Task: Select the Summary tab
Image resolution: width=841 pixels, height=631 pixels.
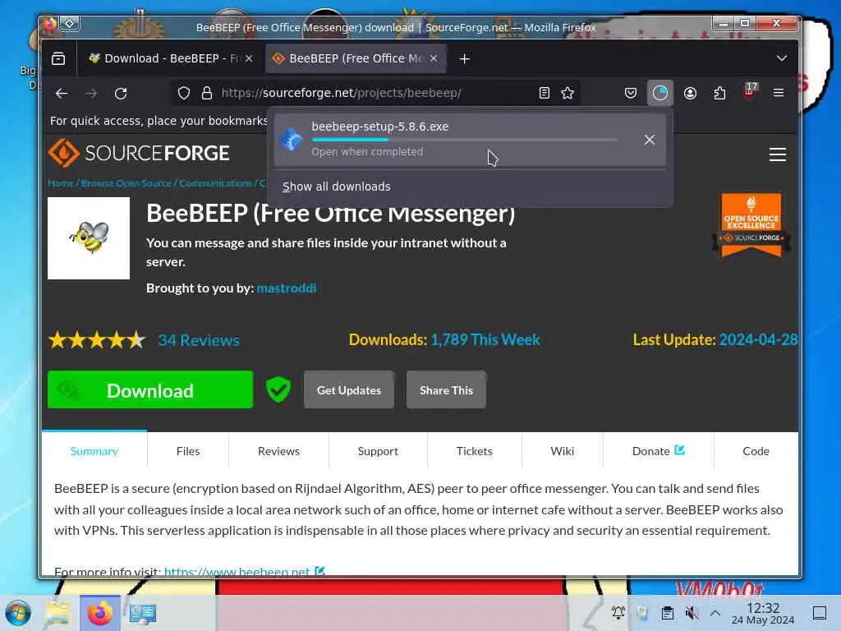Action: tap(94, 451)
